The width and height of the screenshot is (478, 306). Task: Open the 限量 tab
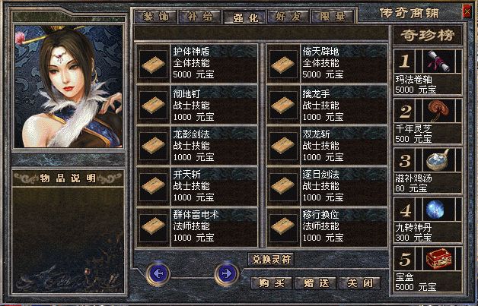[x=333, y=17]
